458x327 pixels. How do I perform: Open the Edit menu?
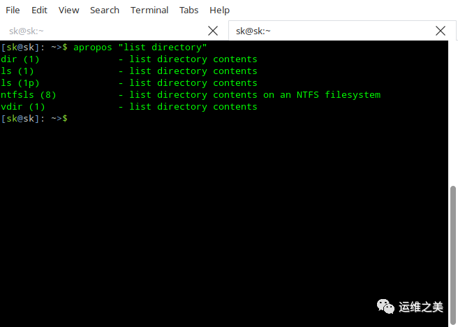pyautogui.click(x=40, y=10)
